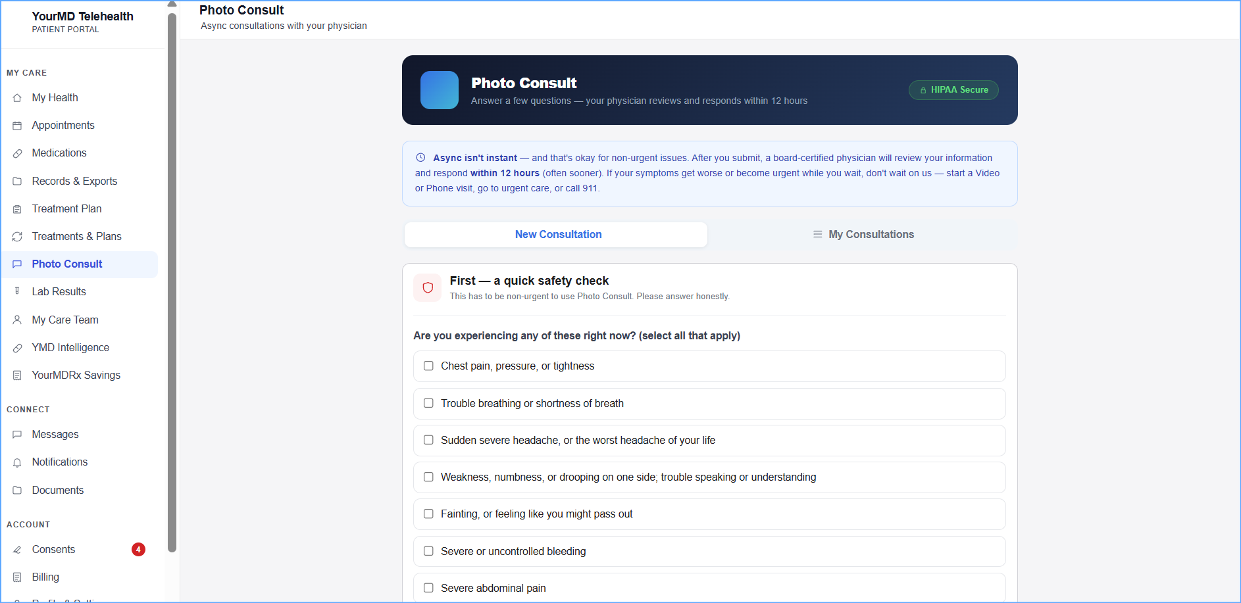Click the Lab Results test tube icon
Viewport: 1241px width, 603px height.
tap(17, 291)
